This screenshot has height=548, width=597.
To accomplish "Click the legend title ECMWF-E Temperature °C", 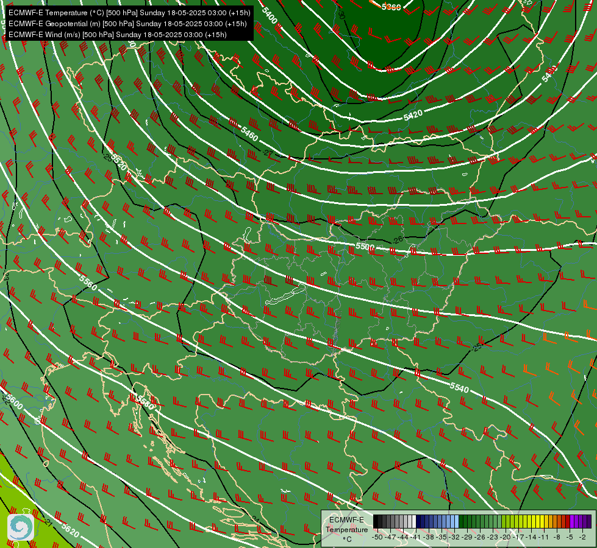I will 347,529.
